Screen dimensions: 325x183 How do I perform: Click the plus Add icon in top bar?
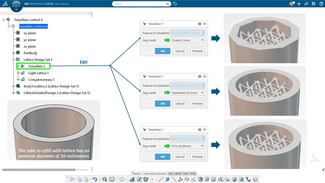[299, 4]
